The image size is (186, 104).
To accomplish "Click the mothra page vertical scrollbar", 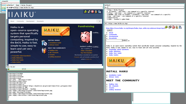I will (x=105, y=58).
